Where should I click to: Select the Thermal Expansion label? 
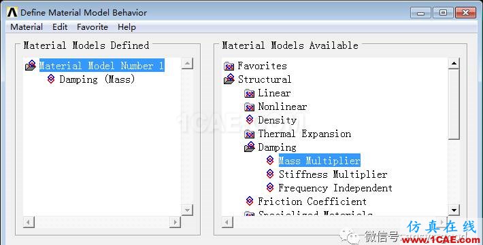pos(304,134)
